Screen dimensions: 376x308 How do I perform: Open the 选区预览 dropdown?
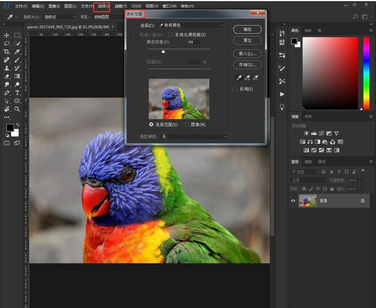(194, 137)
